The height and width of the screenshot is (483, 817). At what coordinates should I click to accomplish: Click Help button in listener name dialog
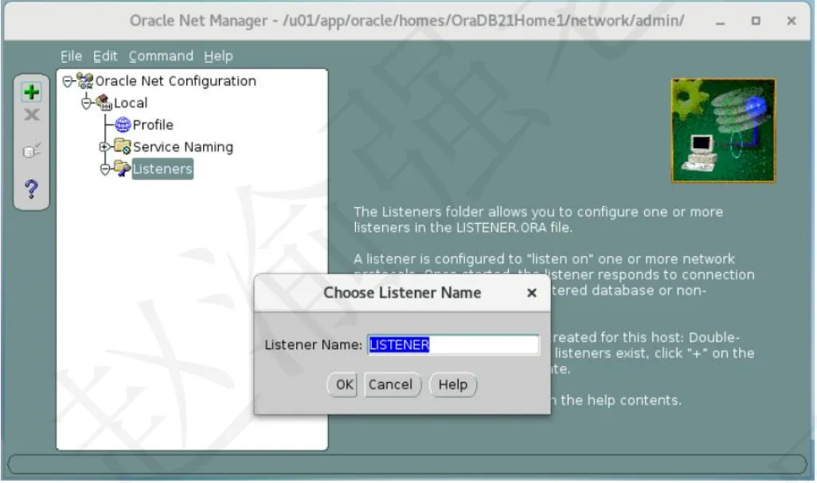[x=453, y=384]
